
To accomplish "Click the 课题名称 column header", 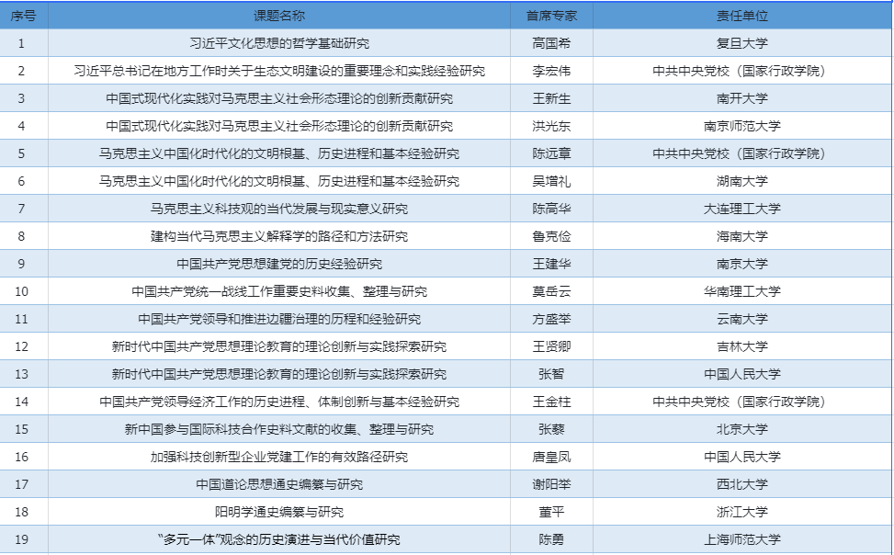I will tap(279, 16).
